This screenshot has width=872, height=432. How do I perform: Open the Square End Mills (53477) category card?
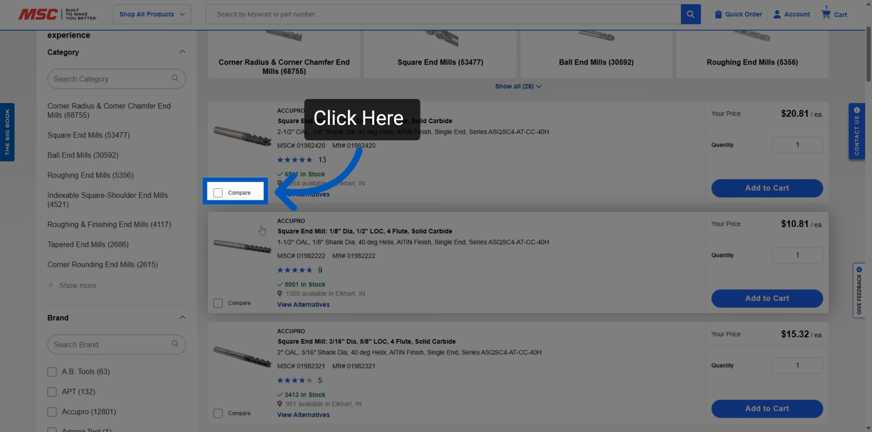coord(440,54)
